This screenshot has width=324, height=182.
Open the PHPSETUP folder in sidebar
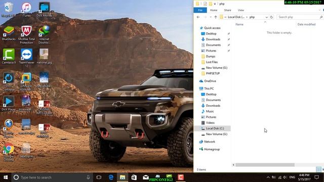coord(213,73)
